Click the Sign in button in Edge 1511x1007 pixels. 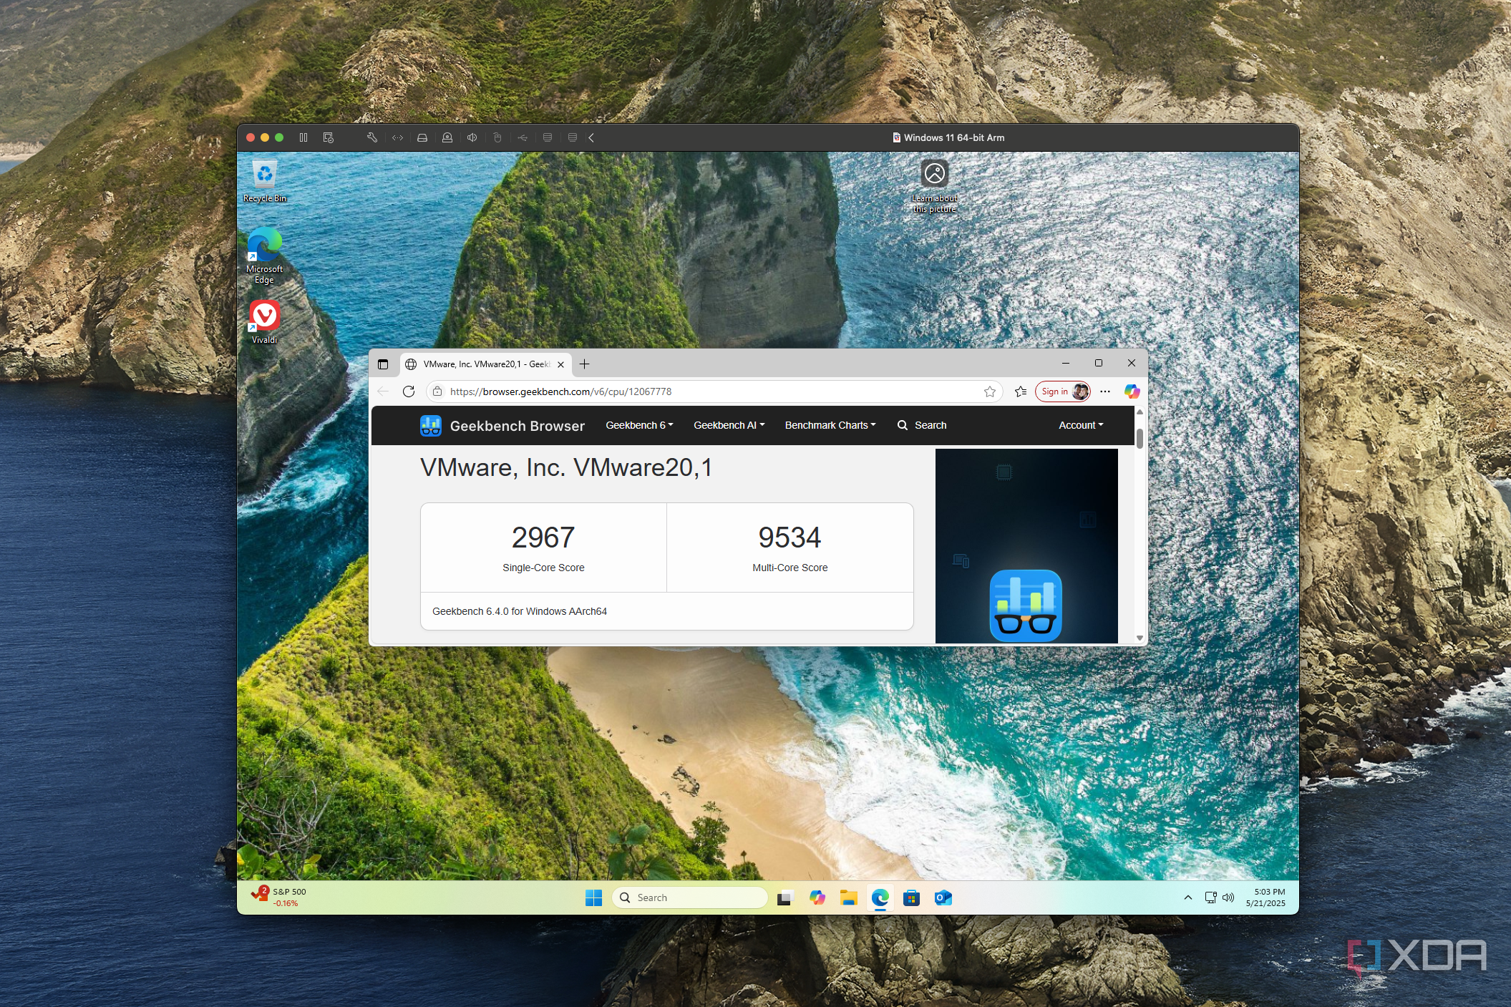point(1054,391)
